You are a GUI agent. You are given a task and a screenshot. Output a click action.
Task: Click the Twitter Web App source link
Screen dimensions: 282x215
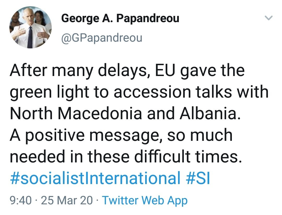click(145, 200)
